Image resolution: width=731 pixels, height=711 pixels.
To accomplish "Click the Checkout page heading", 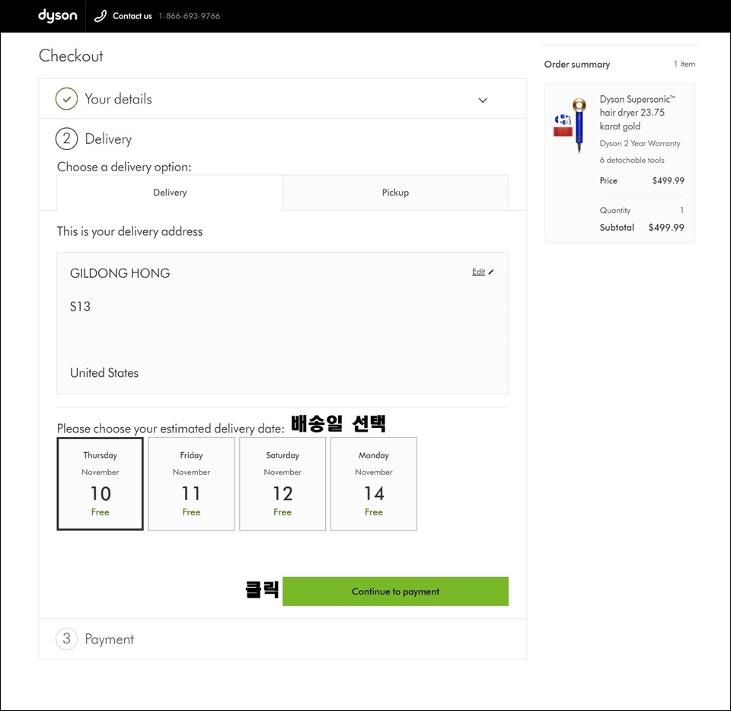I will pyautogui.click(x=71, y=56).
